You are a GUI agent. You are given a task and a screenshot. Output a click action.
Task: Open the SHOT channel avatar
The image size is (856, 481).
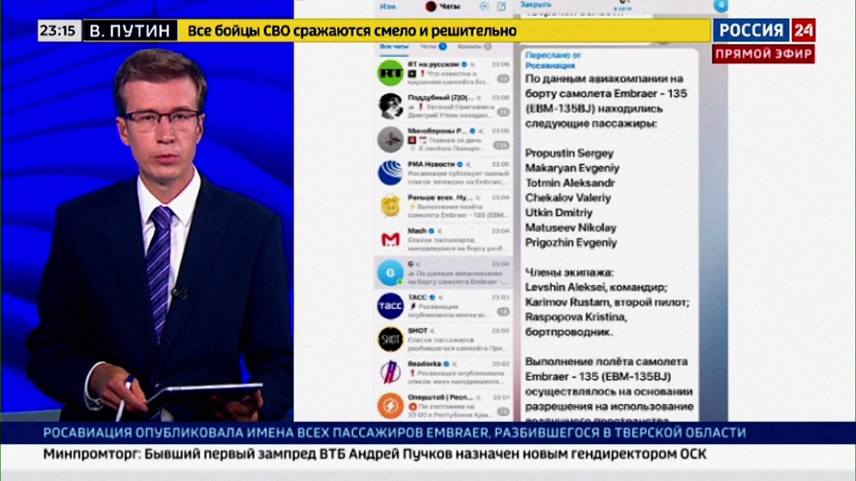point(391,339)
